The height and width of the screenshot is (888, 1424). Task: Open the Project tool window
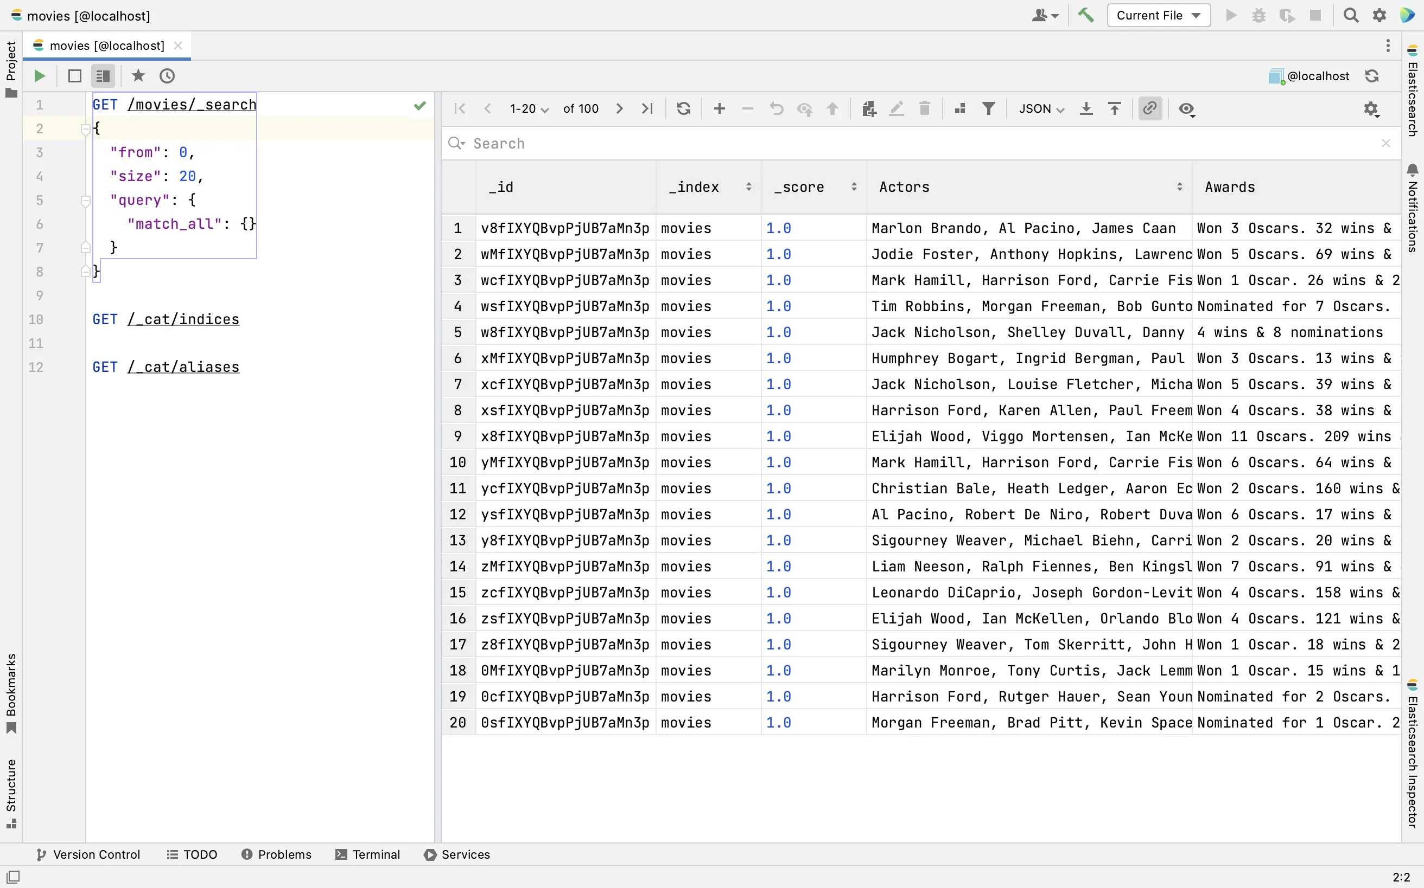[x=11, y=69]
